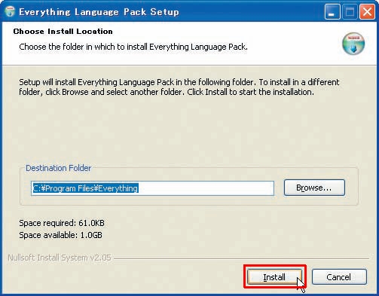Viewport: 379px width, 296px height.
Task: Click the 'Space available: 1.0GB' text
Action: coord(60,235)
